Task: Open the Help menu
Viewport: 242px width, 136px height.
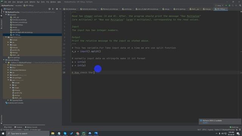Action: click(59, 2)
